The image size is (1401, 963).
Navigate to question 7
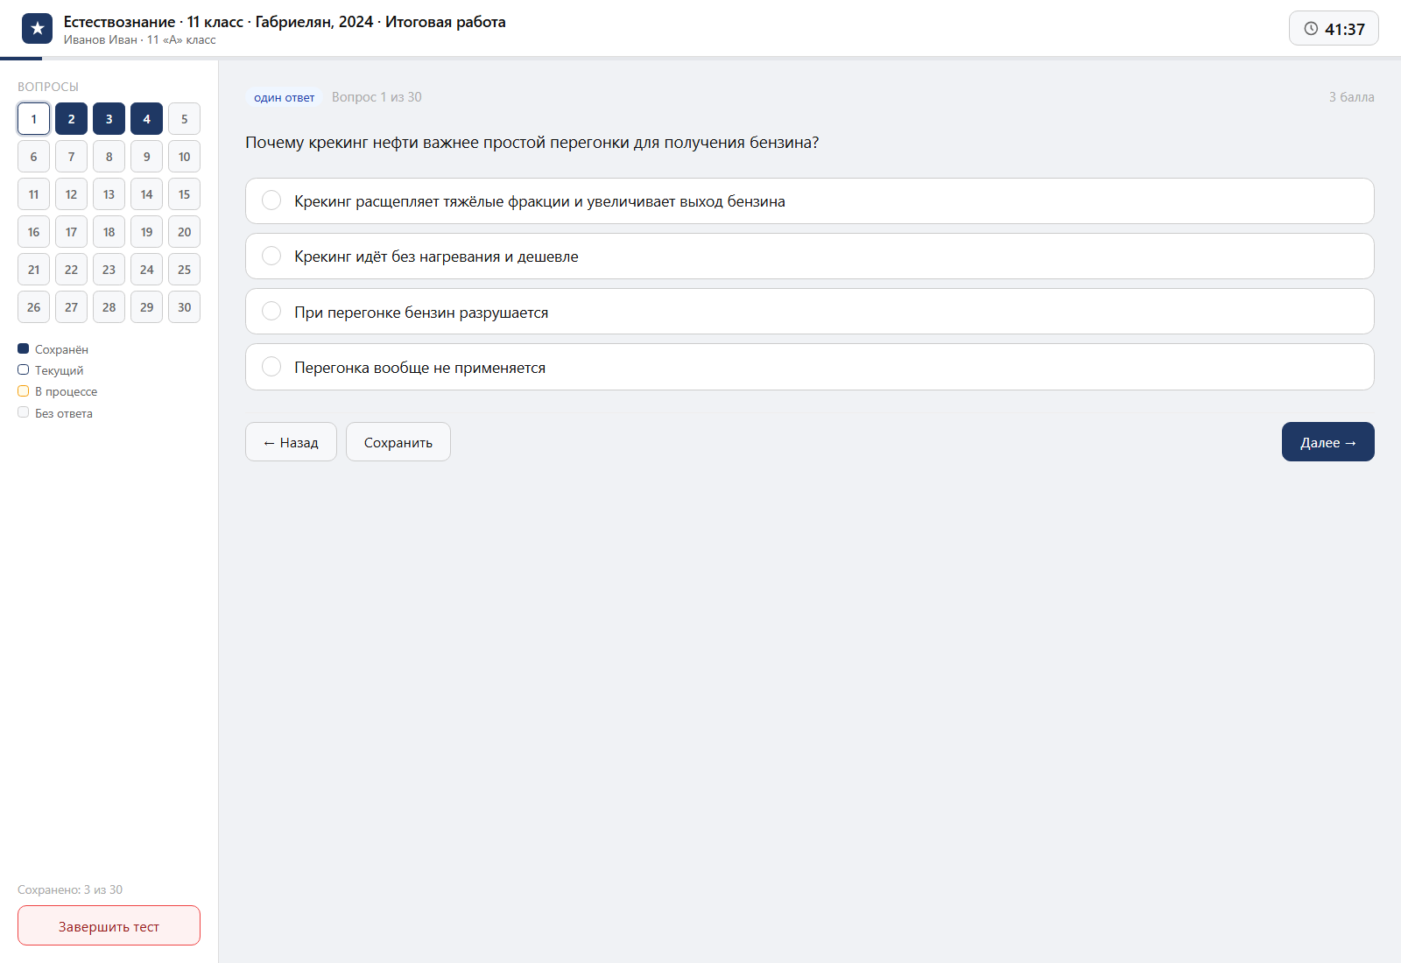click(x=71, y=157)
